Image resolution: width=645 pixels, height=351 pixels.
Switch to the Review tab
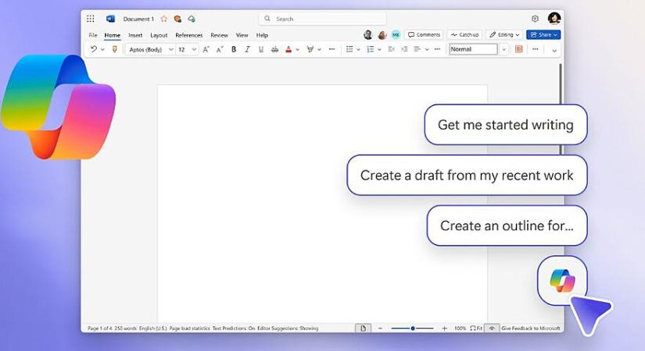click(219, 35)
